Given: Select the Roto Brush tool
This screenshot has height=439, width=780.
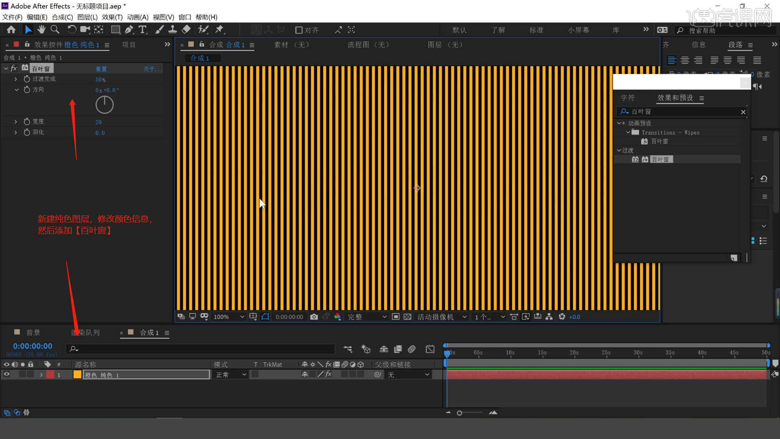Looking at the screenshot, I should [x=203, y=30].
